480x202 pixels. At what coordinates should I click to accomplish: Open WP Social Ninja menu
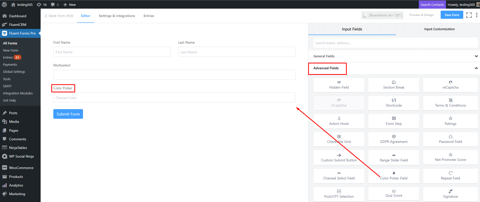[20, 156]
